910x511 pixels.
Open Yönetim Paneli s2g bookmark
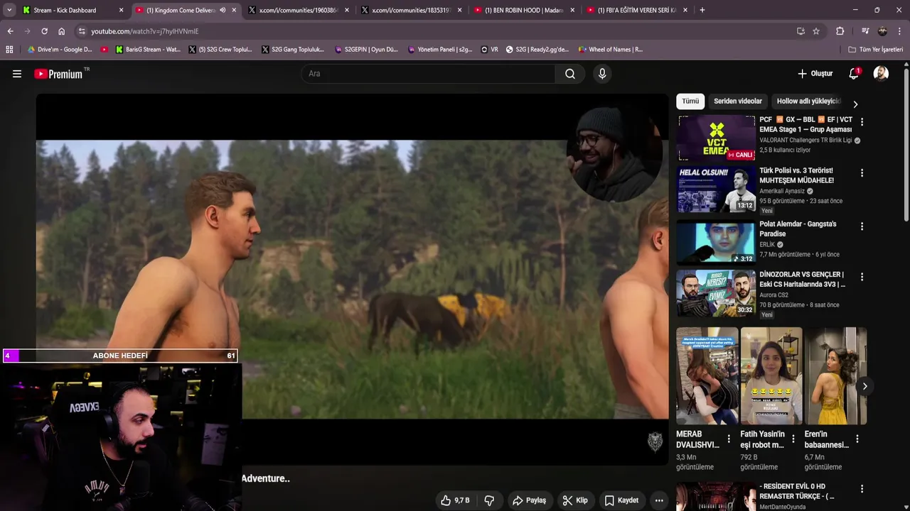pyautogui.click(x=439, y=50)
